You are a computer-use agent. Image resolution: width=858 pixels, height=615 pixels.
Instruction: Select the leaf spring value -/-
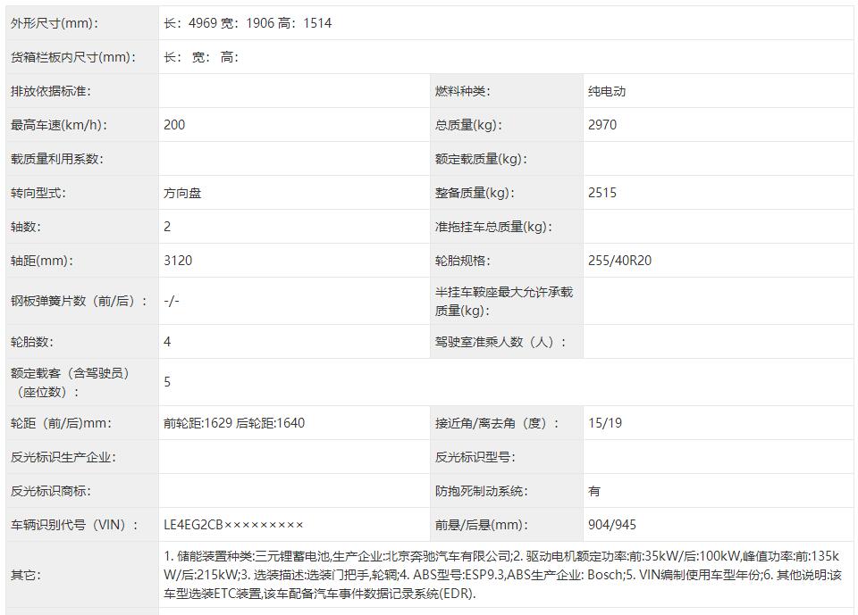tap(172, 301)
